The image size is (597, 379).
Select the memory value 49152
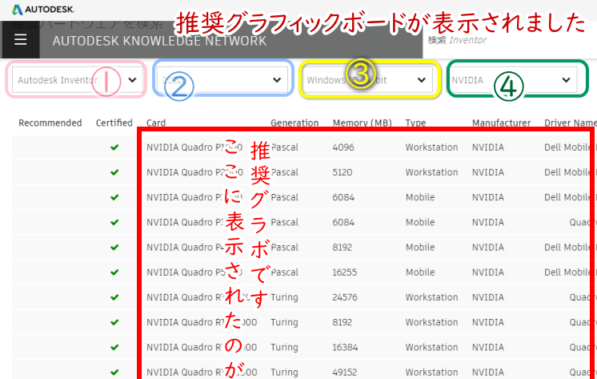pos(345,372)
